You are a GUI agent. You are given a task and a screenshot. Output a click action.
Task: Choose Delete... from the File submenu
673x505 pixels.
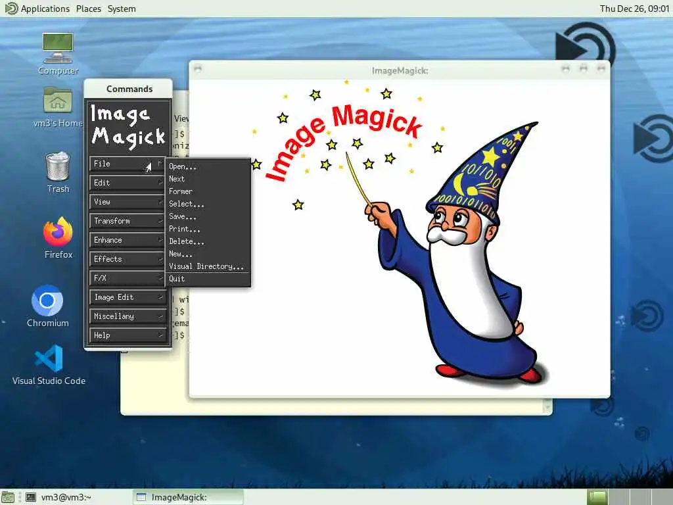coord(208,241)
